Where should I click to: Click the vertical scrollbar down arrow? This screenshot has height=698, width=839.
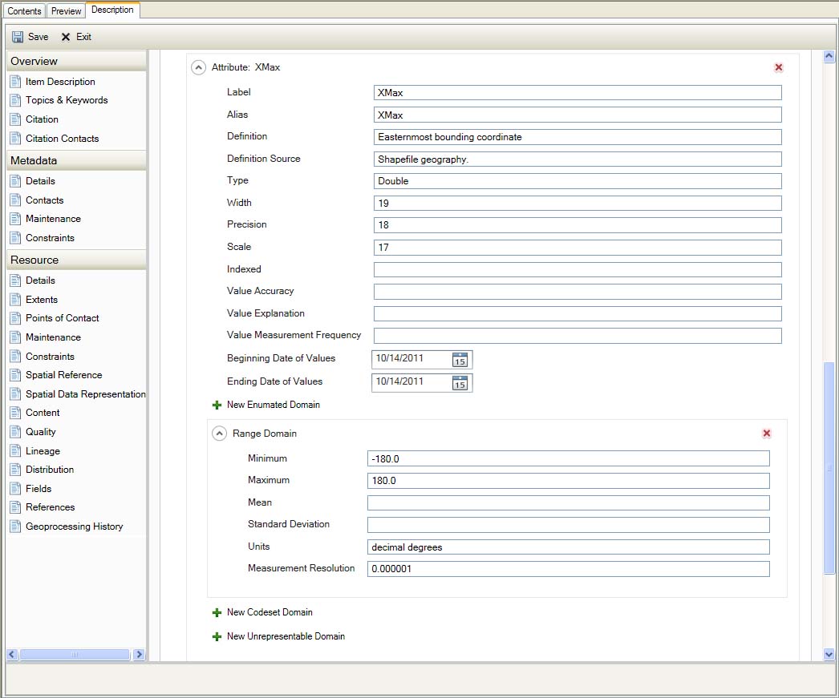click(829, 654)
